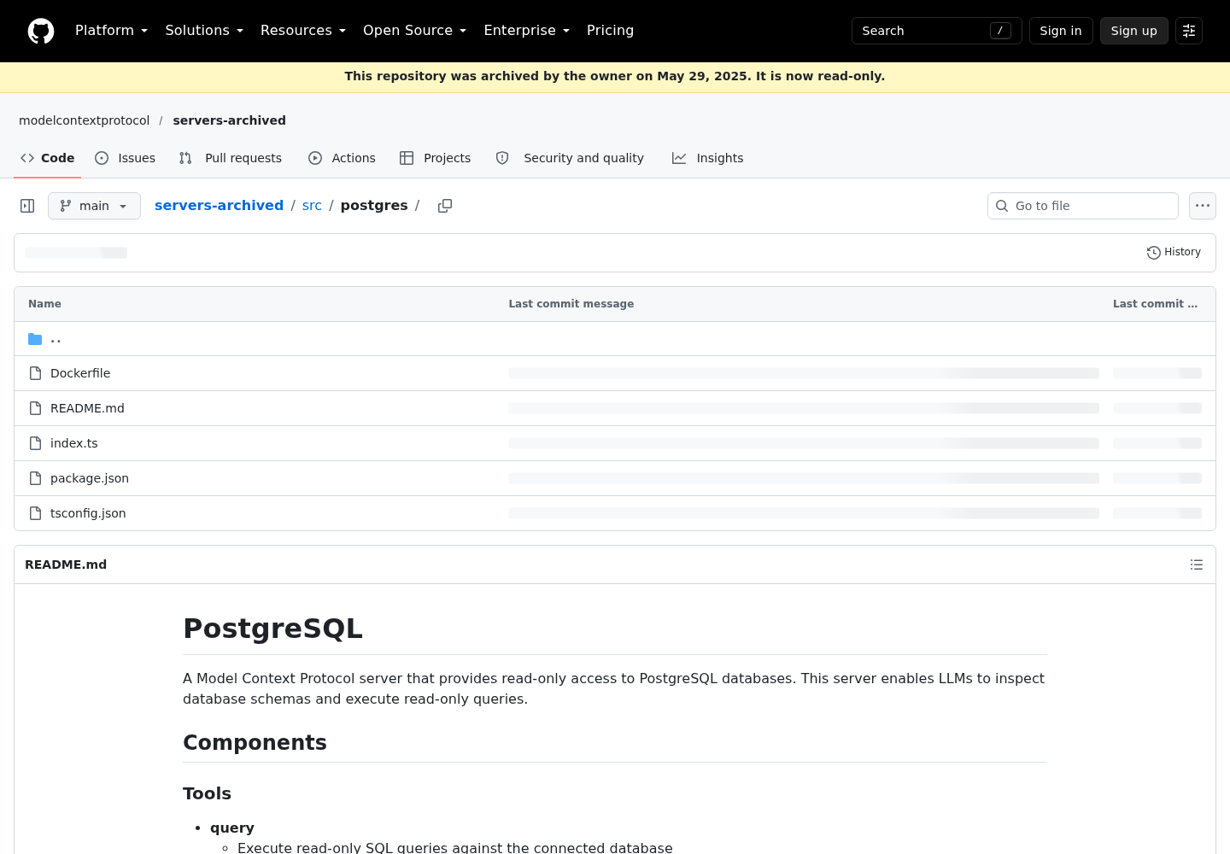Click the package.json file icon
Viewport: 1230px width, 854px height.
[35, 478]
